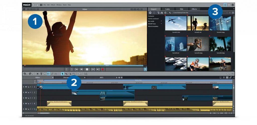Select Computer in the Media Pool sidebar
This screenshot has height=125, width=257.
pos(151,16)
